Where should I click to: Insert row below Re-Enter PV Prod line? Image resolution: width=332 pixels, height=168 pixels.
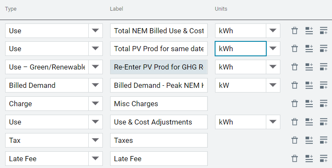coord(323,67)
